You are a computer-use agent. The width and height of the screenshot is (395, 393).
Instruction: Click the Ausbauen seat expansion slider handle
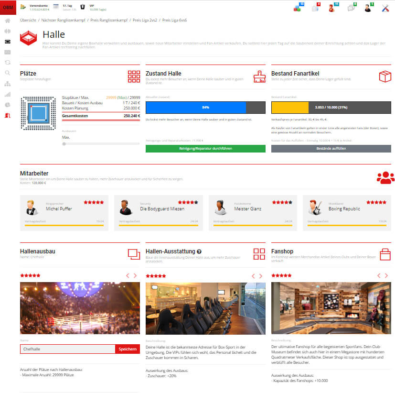coord(64,143)
